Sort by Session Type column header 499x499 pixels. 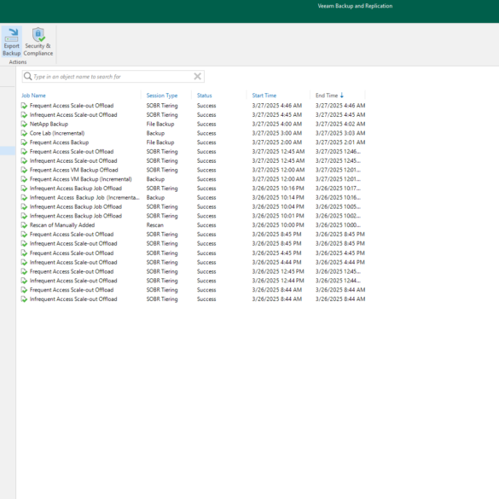pos(162,96)
